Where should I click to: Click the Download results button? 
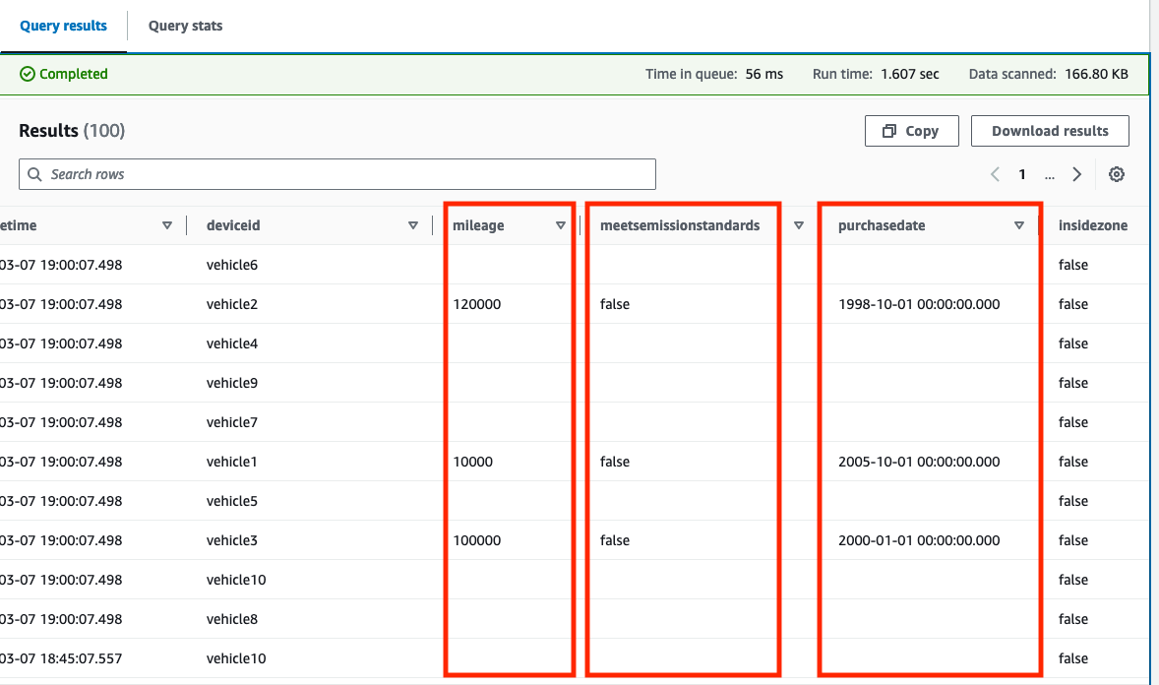[1050, 130]
